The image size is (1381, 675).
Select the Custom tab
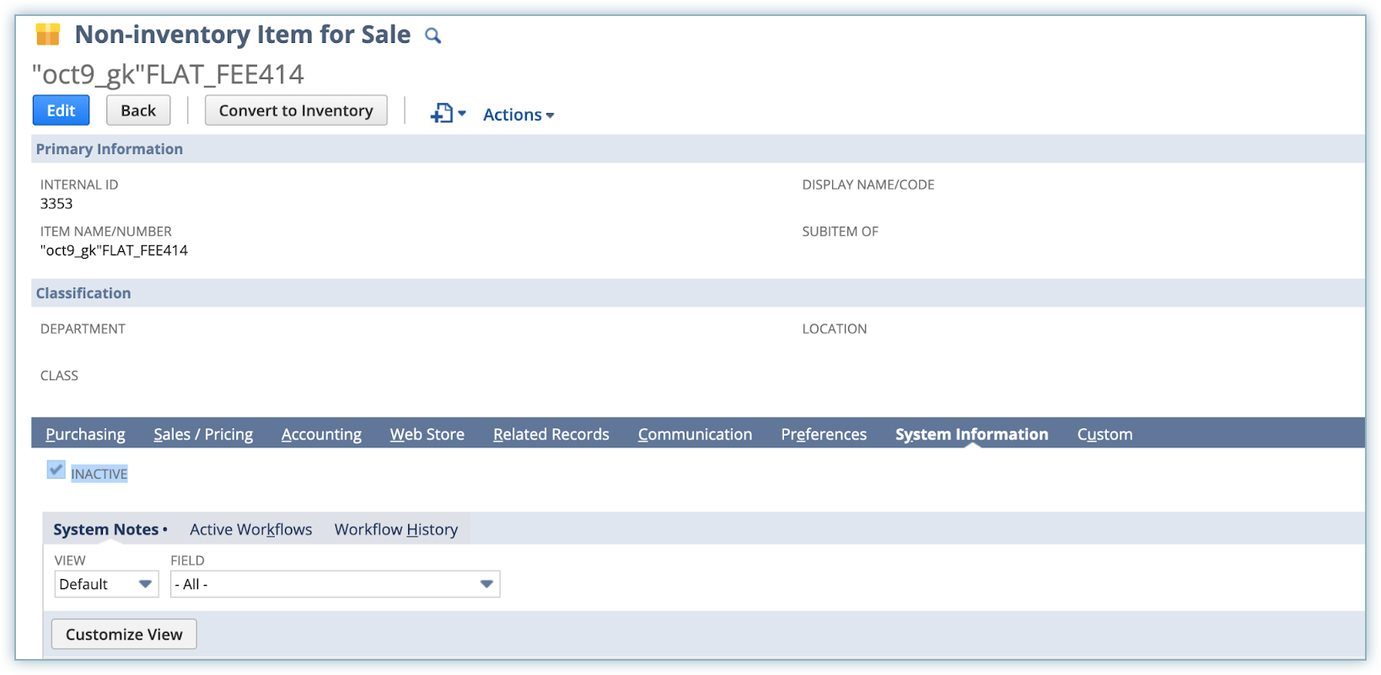pos(1104,434)
